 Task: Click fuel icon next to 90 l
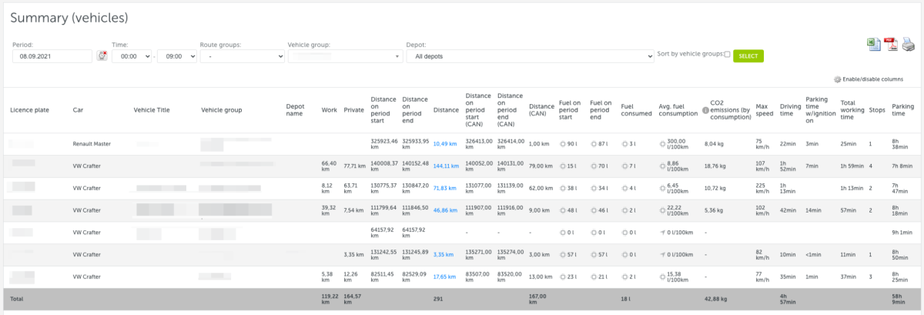point(563,144)
